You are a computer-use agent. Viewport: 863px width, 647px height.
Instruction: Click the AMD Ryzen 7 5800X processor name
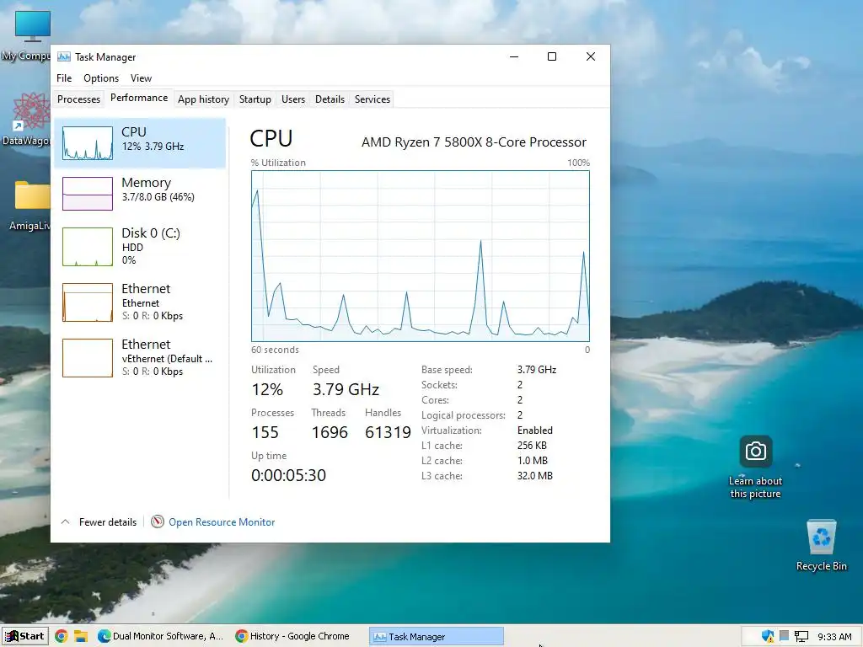tap(474, 142)
